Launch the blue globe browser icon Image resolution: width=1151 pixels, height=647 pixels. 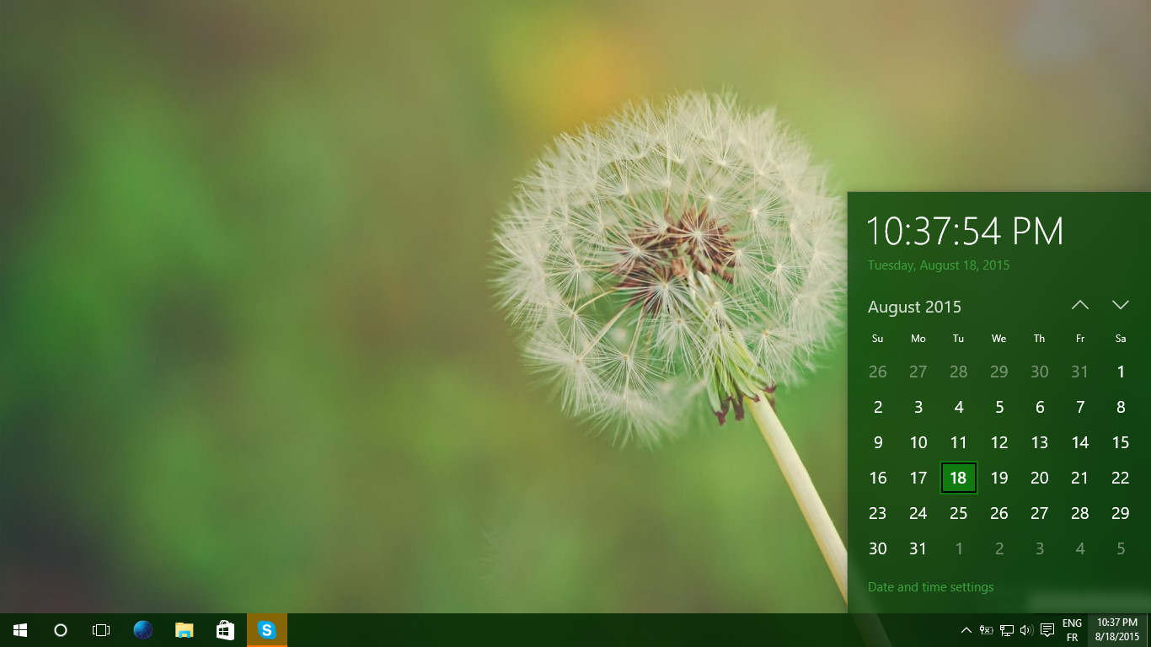point(143,630)
